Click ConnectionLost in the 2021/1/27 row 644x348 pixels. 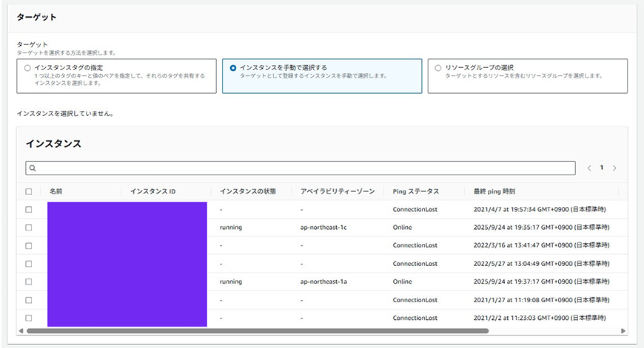pyautogui.click(x=415, y=300)
